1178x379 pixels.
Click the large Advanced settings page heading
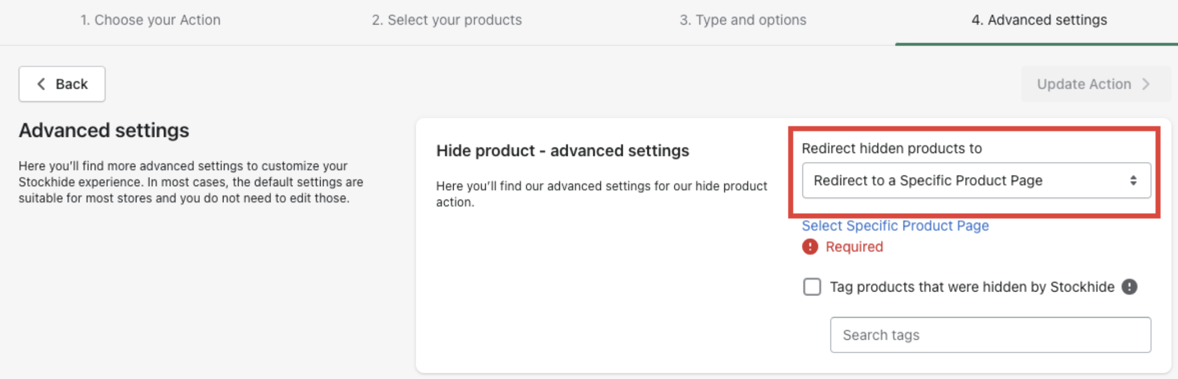click(x=104, y=131)
